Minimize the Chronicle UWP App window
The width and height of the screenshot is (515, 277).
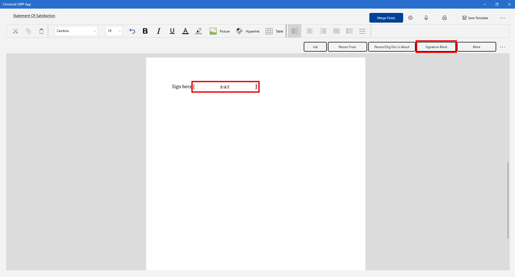(485, 4)
